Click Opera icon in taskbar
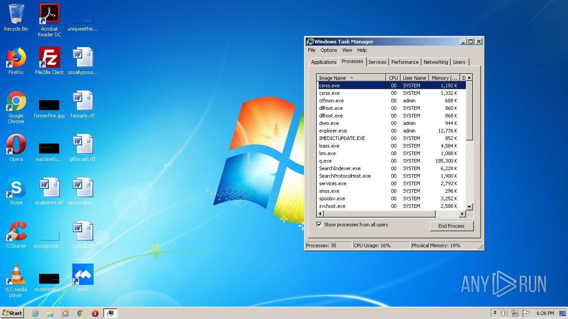 pyautogui.click(x=95, y=313)
